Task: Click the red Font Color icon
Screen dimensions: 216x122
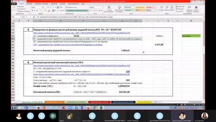Action: (x=49, y=11)
